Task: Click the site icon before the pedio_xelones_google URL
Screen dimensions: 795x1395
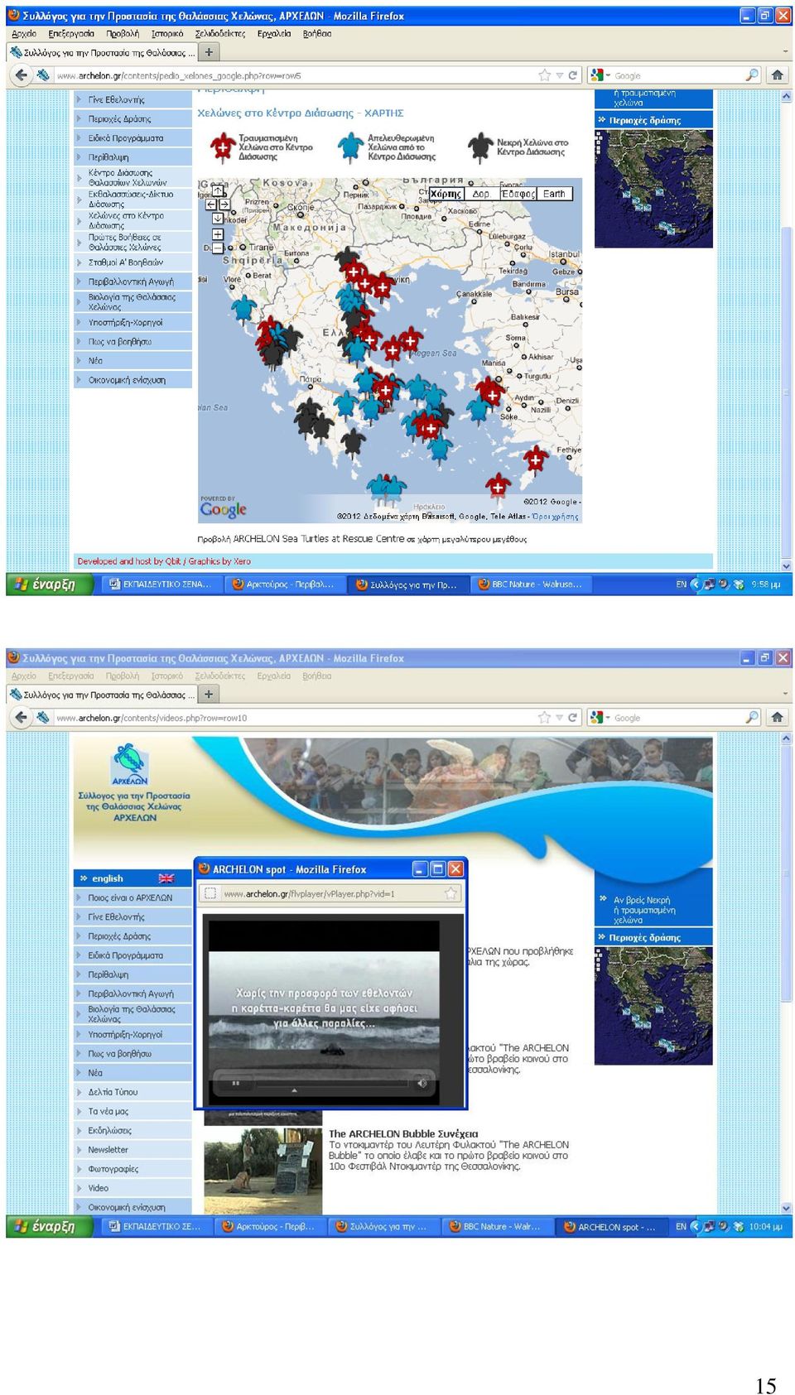Action: [x=43, y=75]
